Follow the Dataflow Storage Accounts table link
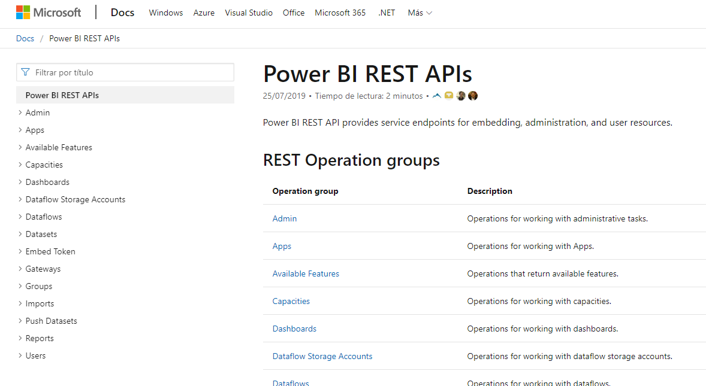Image resolution: width=706 pixels, height=386 pixels. click(x=322, y=356)
